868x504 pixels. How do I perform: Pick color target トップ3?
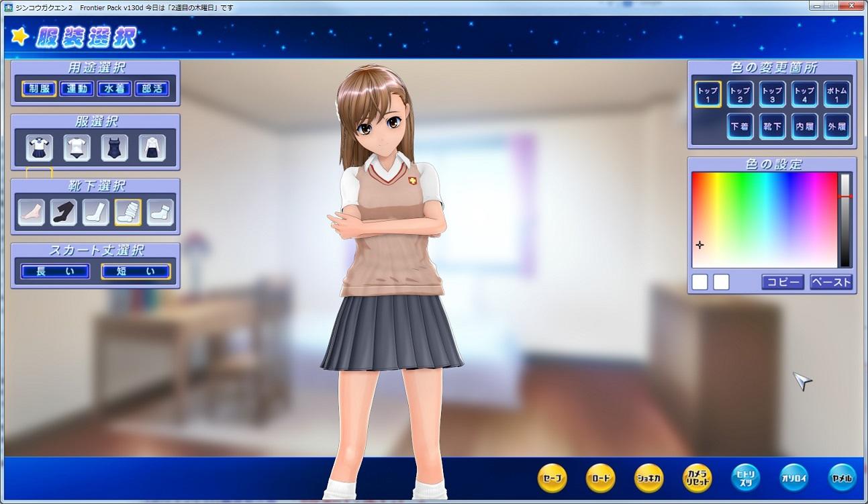click(772, 94)
